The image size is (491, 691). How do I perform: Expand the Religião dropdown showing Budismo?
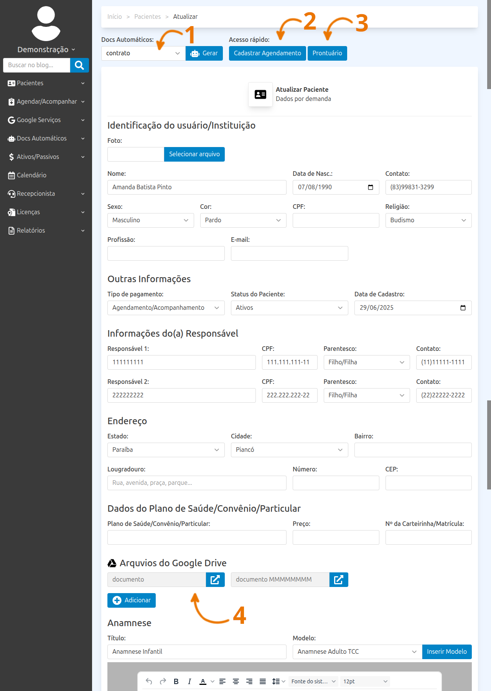428,220
